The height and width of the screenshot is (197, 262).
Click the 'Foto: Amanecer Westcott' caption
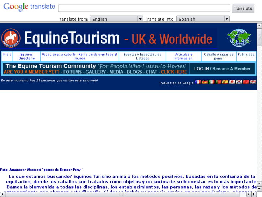click(x=41, y=170)
